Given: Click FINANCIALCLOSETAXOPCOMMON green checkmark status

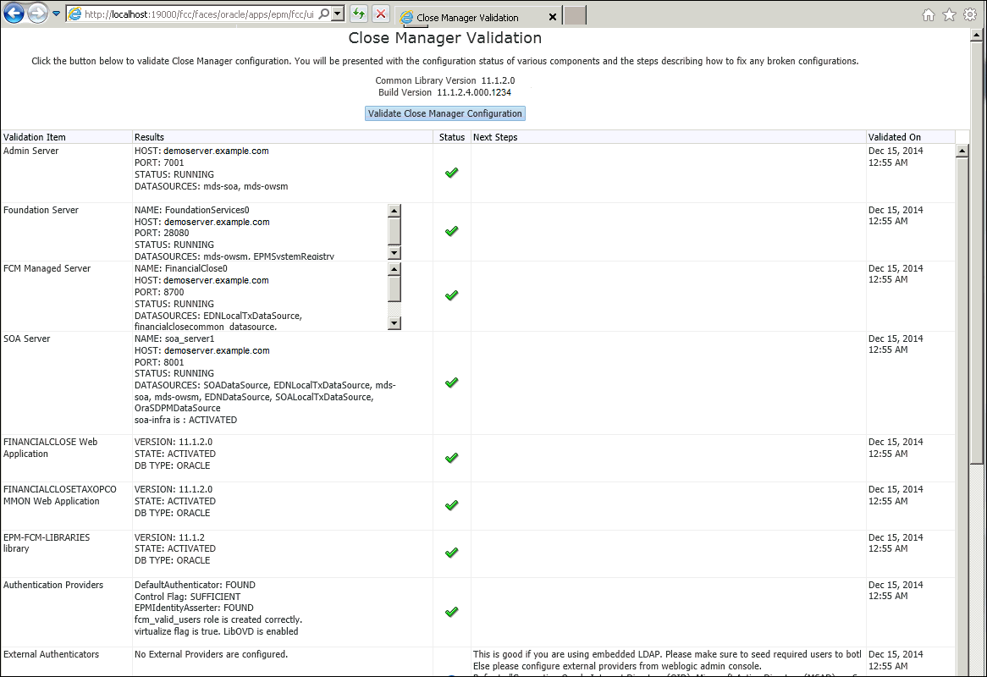Looking at the screenshot, I should [x=451, y=505].
